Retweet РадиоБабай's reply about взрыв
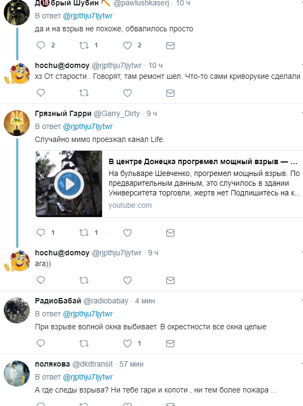 pos(84,343)
